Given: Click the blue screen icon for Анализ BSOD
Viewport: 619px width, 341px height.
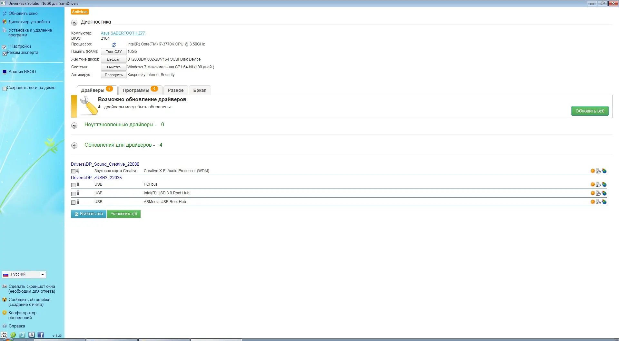Looking at the screenshot, I should [5, 72].
